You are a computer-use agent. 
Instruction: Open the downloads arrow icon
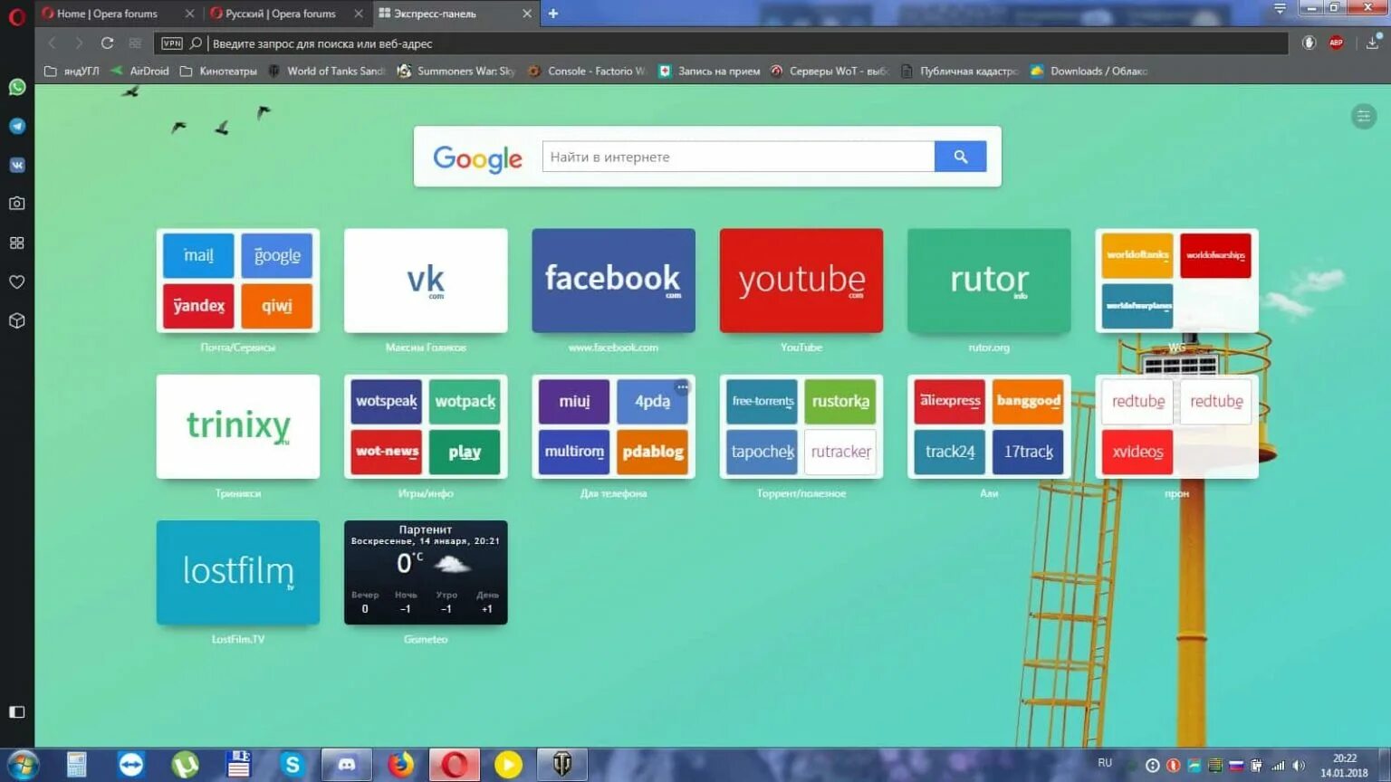tap(1373, 43)
